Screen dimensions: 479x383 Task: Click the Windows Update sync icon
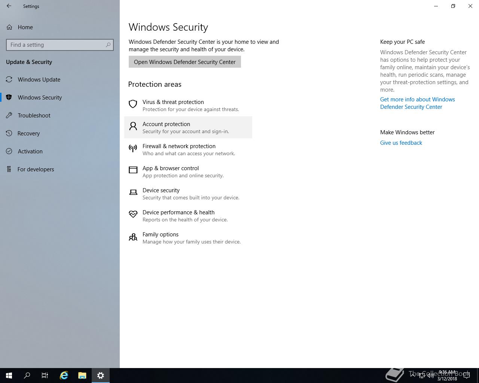(x=9, y=80)
